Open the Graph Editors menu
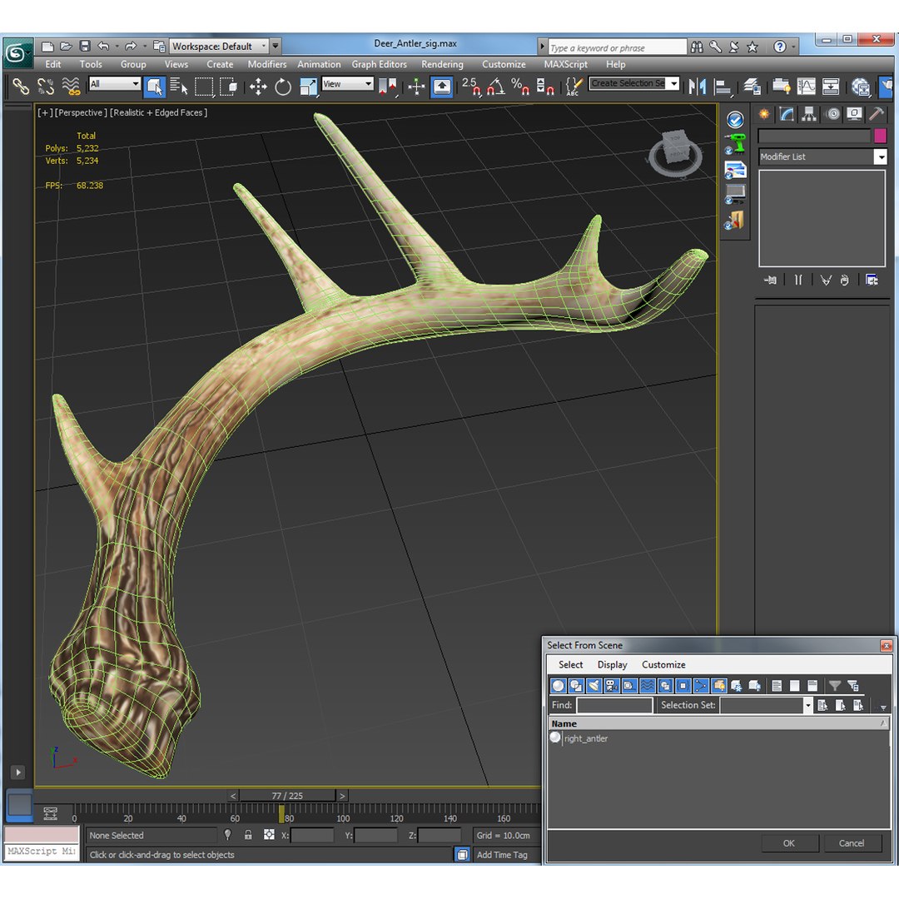 tap(379, 64)
